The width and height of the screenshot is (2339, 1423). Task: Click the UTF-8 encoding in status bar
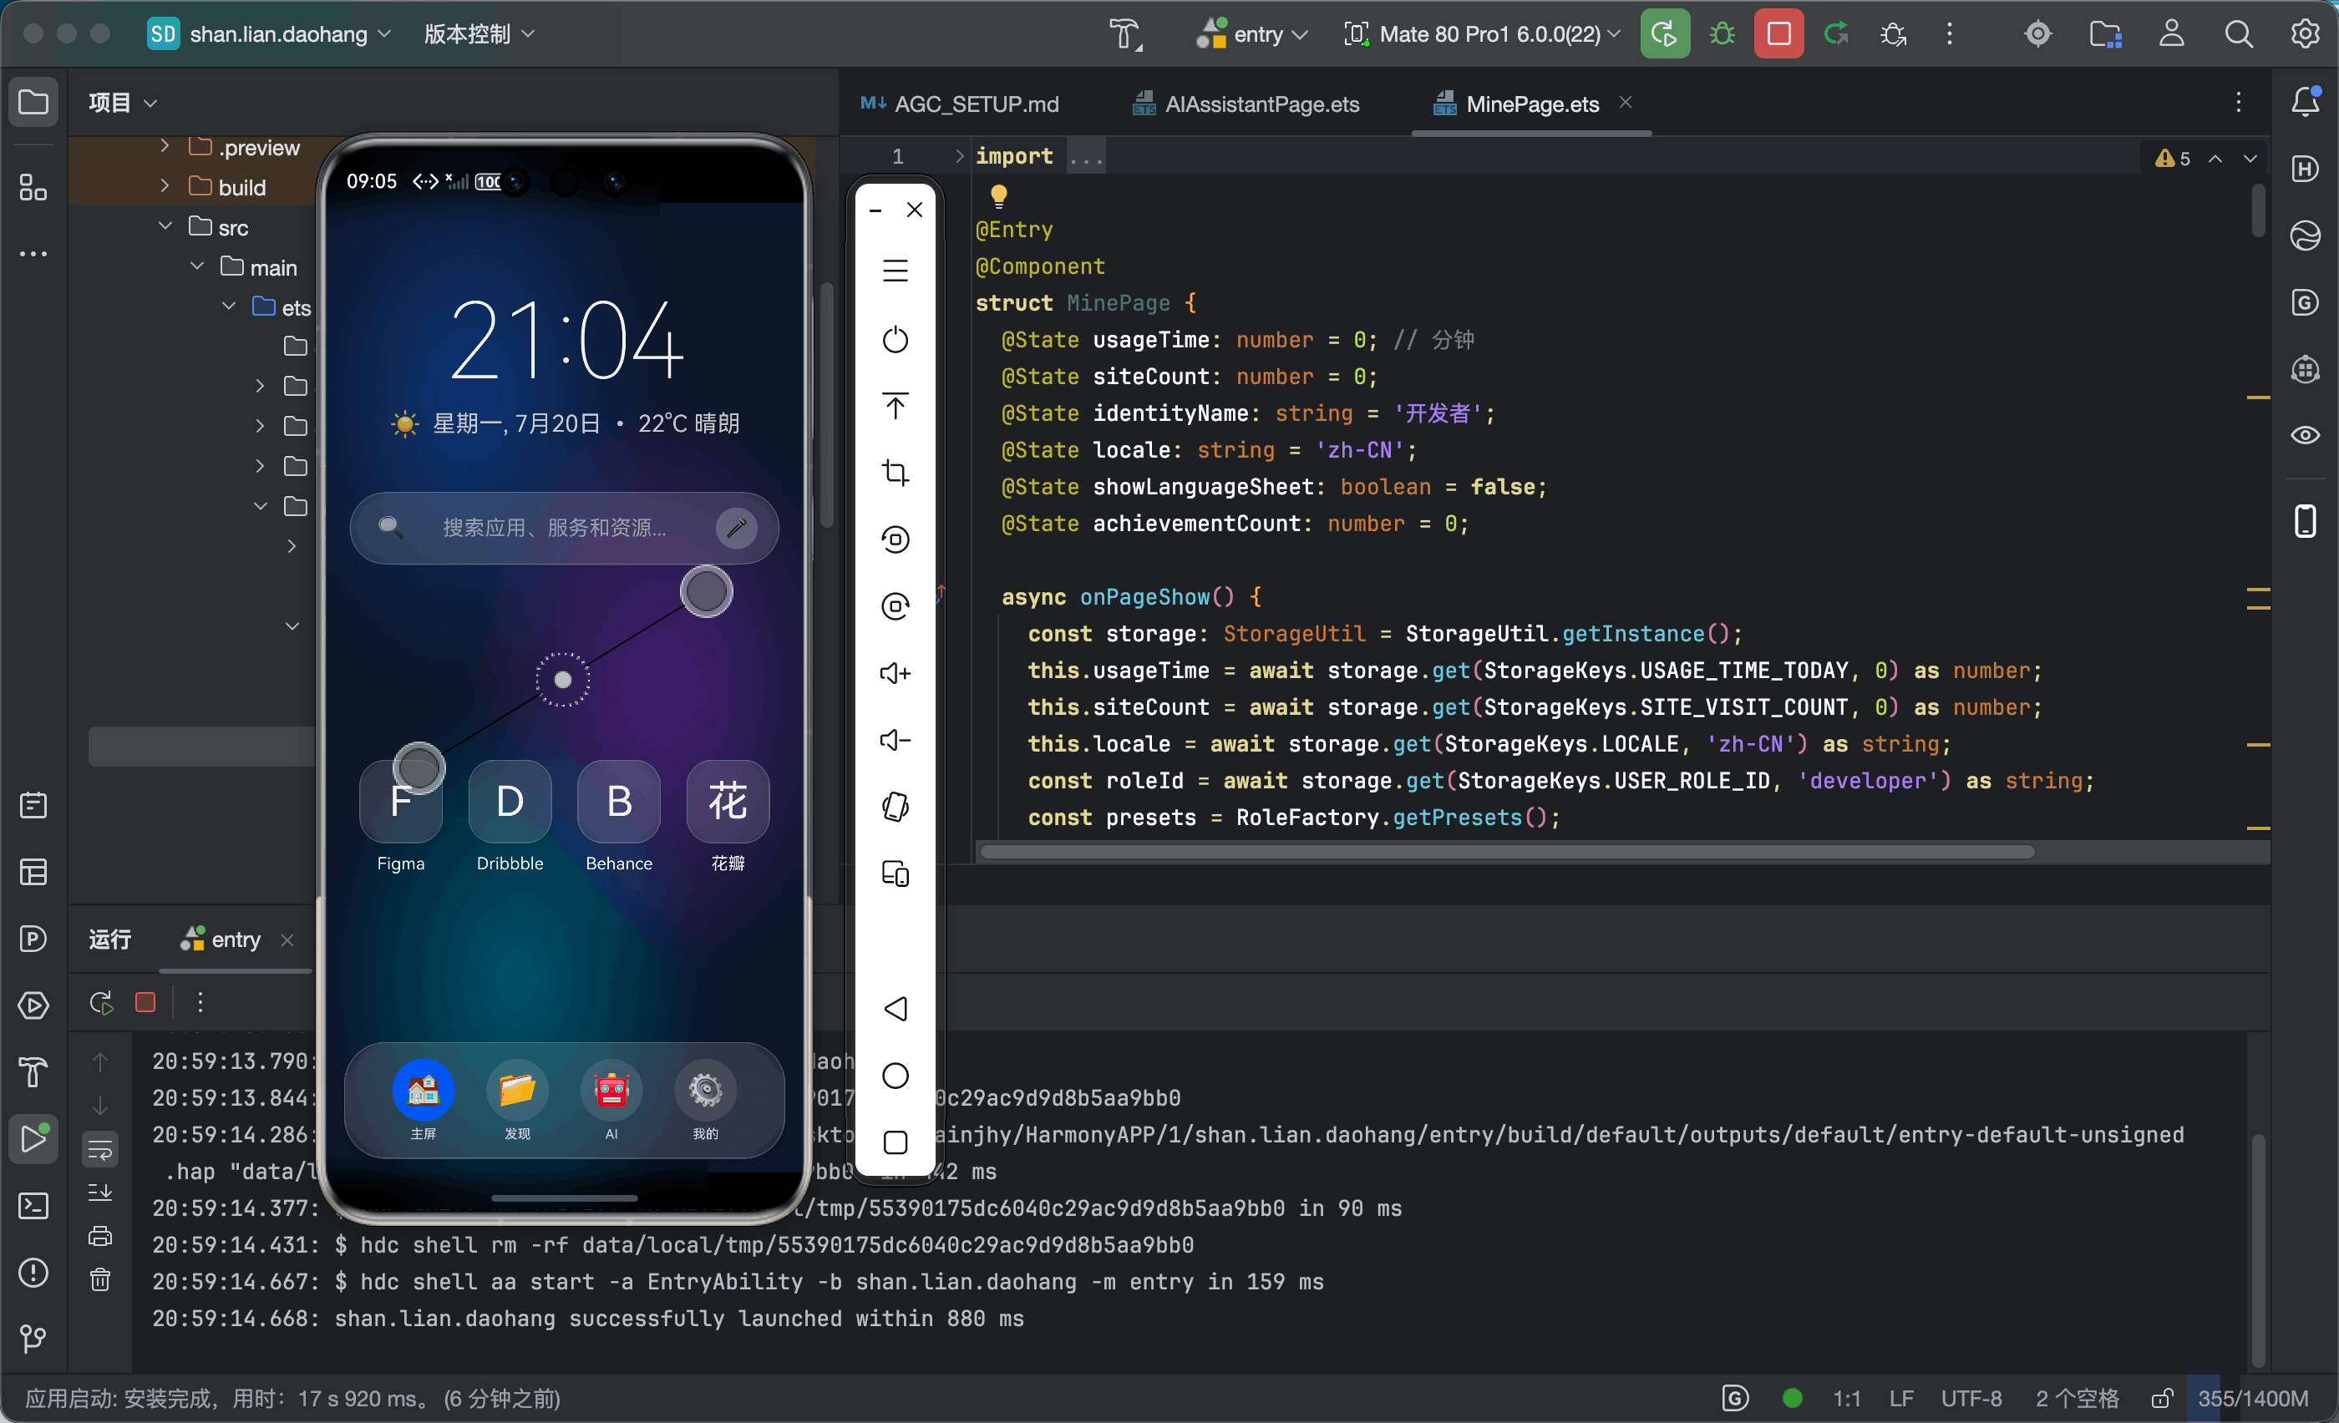point(1971,1398)
